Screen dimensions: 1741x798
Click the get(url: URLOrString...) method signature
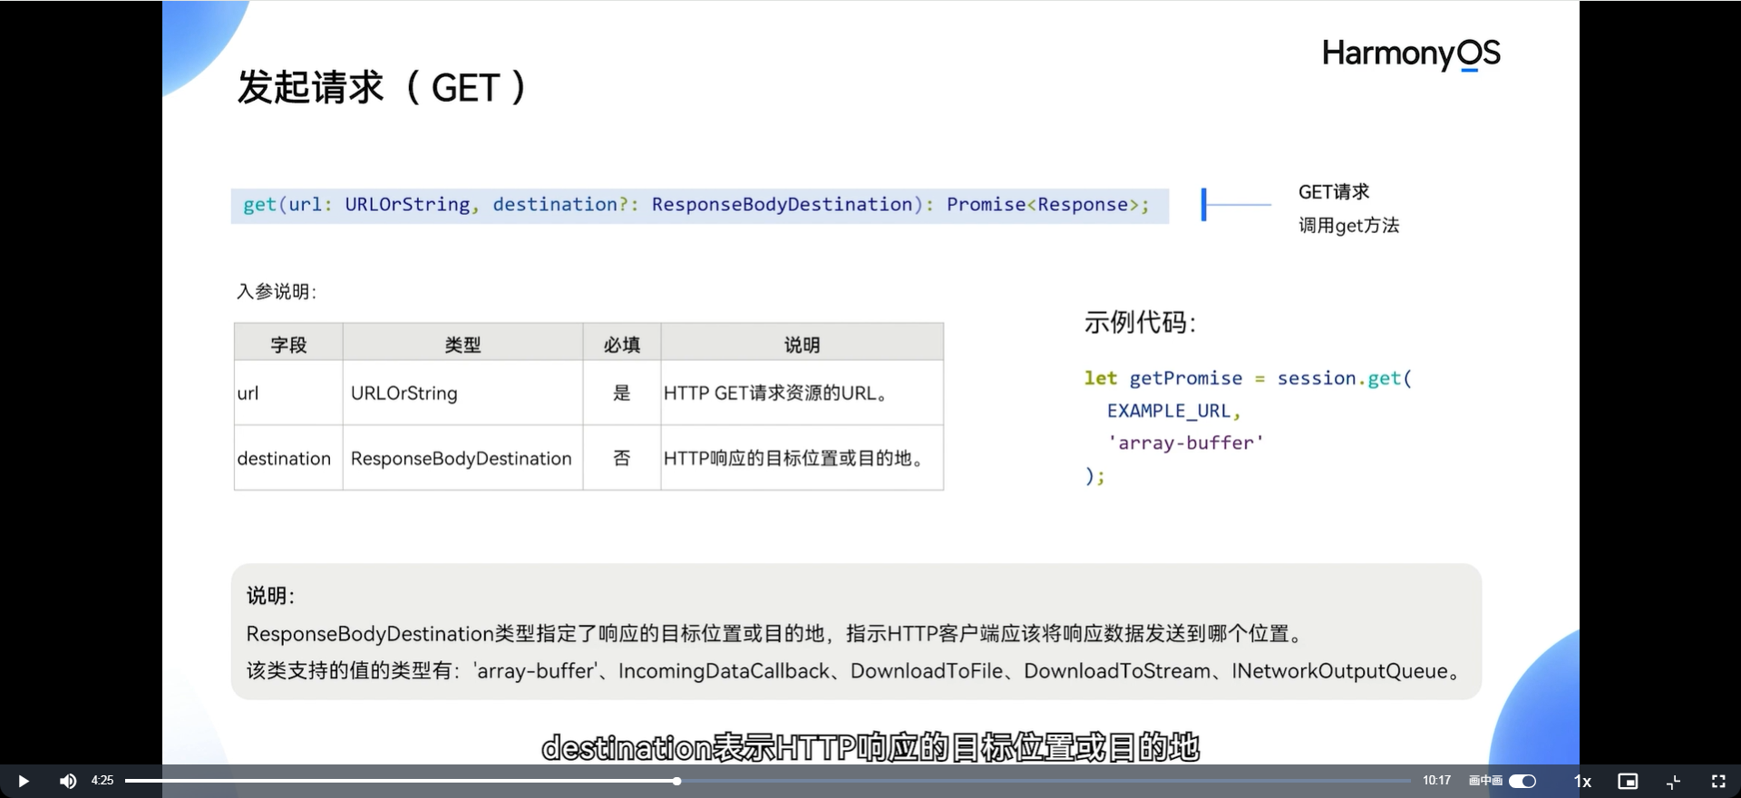pos(696,205)
